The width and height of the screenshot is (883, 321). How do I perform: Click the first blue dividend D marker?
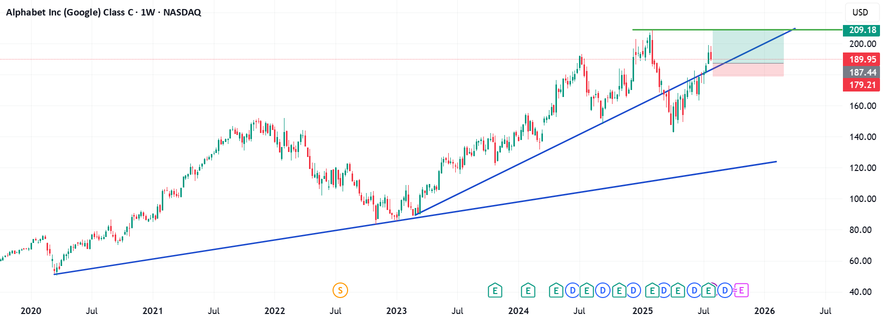tap(572, 290)
